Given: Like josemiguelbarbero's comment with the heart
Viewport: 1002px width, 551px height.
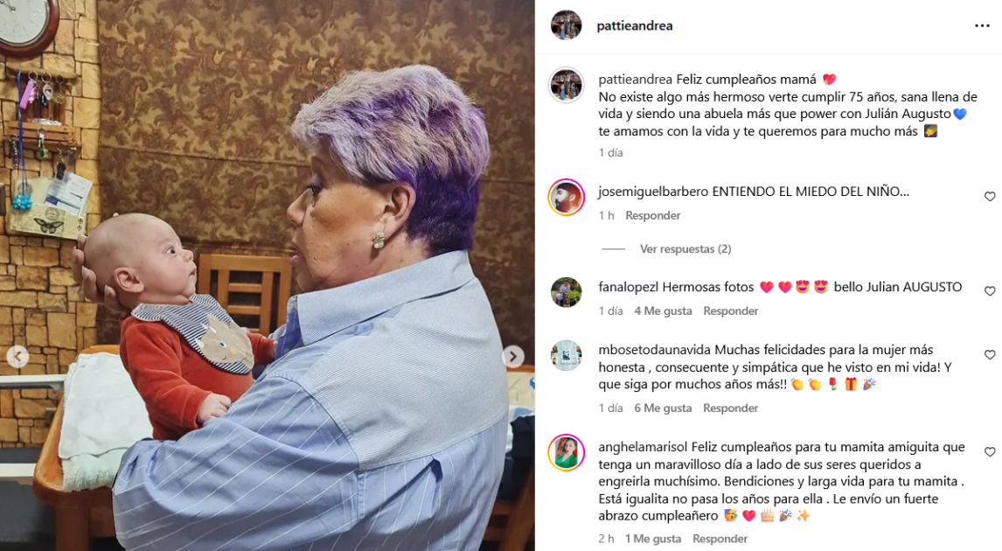Looking at the screenshot, I should tap(989, 197).
